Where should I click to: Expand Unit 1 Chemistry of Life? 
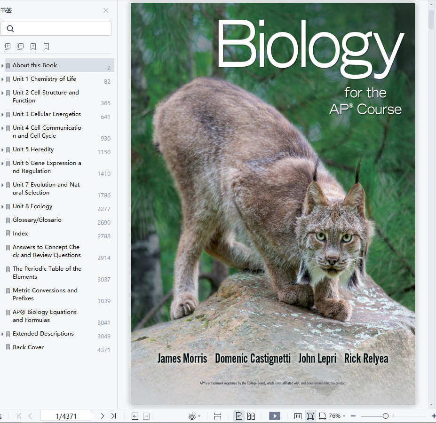[x=2, y=79]
